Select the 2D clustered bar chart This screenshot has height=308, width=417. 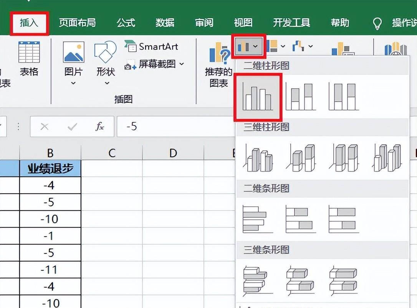click(258, 219)
